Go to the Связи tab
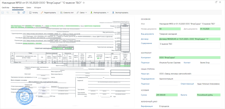This screenshot has width=225, height=109. (29, 8)
